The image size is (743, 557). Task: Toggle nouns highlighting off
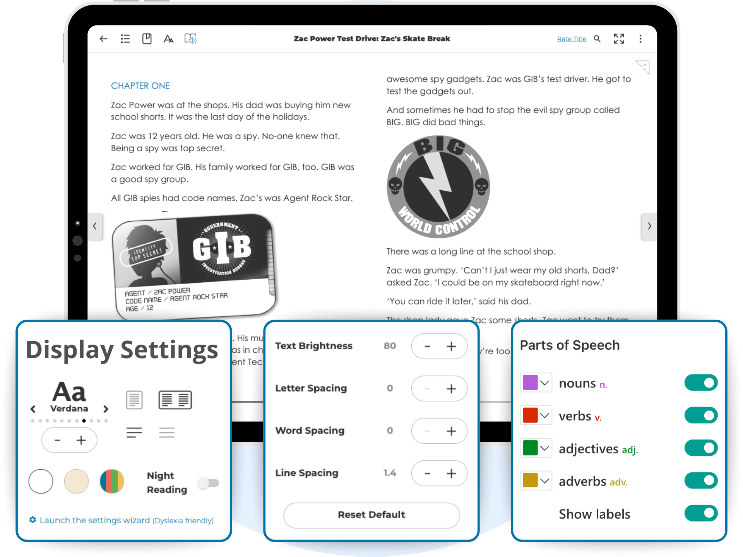click(701, 383)
